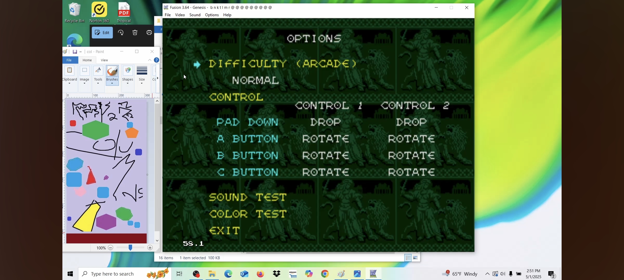Click the trash delete icon in Photos toolbar
Screen dimensions: 624x280
135,33
